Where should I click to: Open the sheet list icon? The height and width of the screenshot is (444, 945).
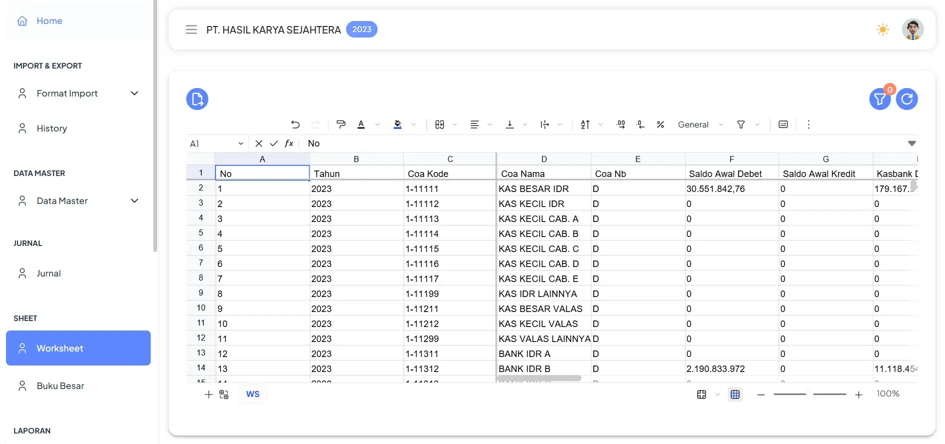click(224, 394)
